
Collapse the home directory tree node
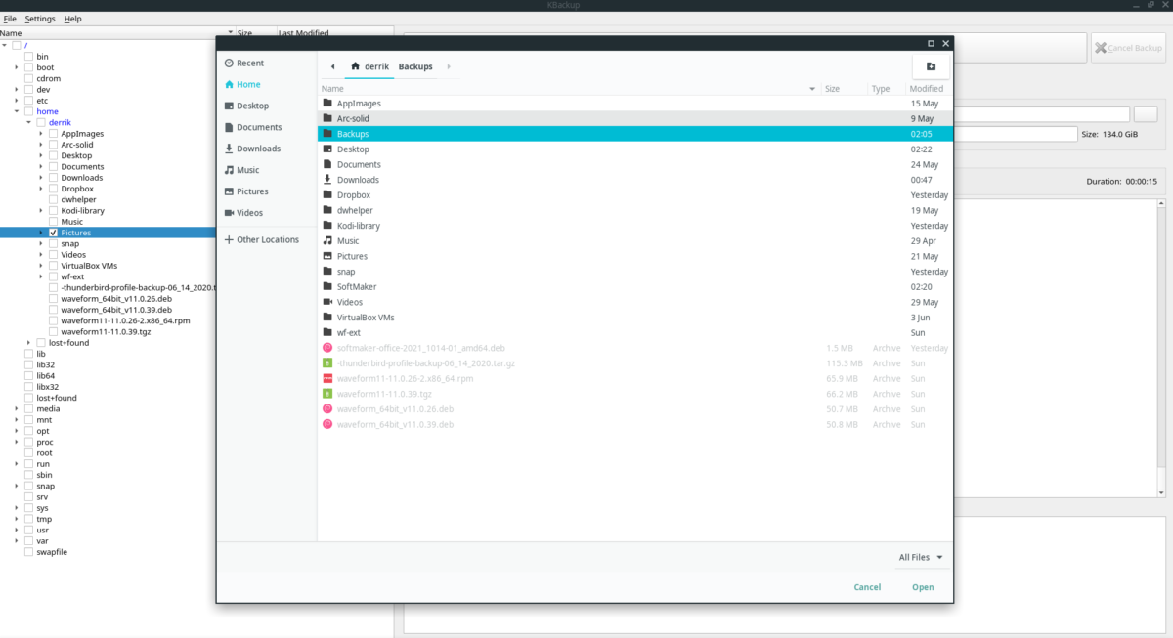17,111
